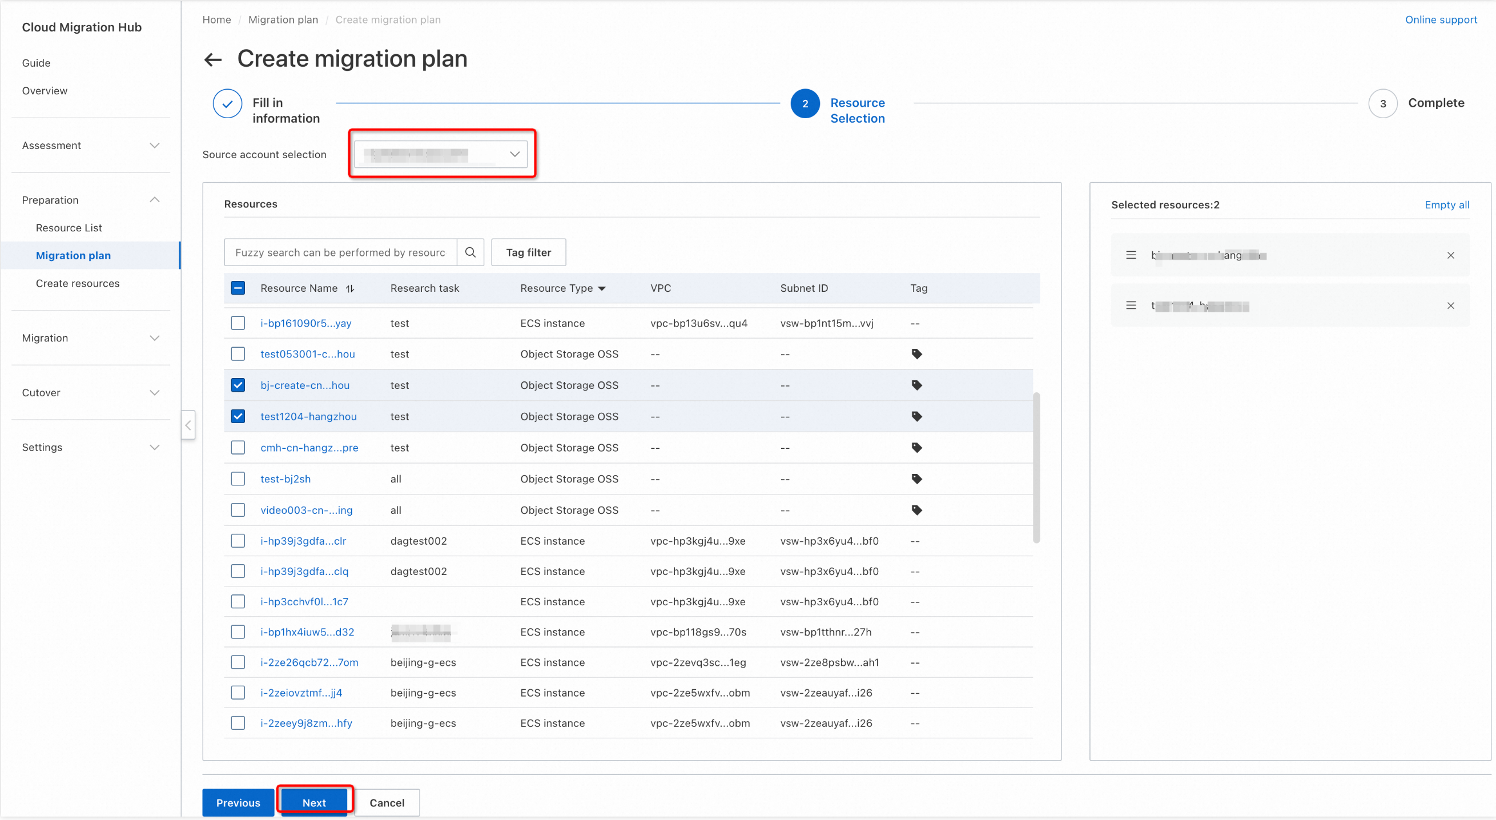Image resolution: width=1496 pixels, height=820 pixels.
Task: Click the tag icon for test-bj2sh
Action: pos(916,479)
